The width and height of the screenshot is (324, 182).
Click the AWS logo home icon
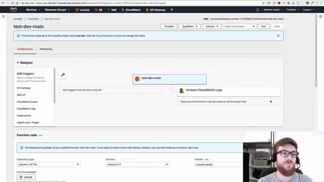(14, 9)
